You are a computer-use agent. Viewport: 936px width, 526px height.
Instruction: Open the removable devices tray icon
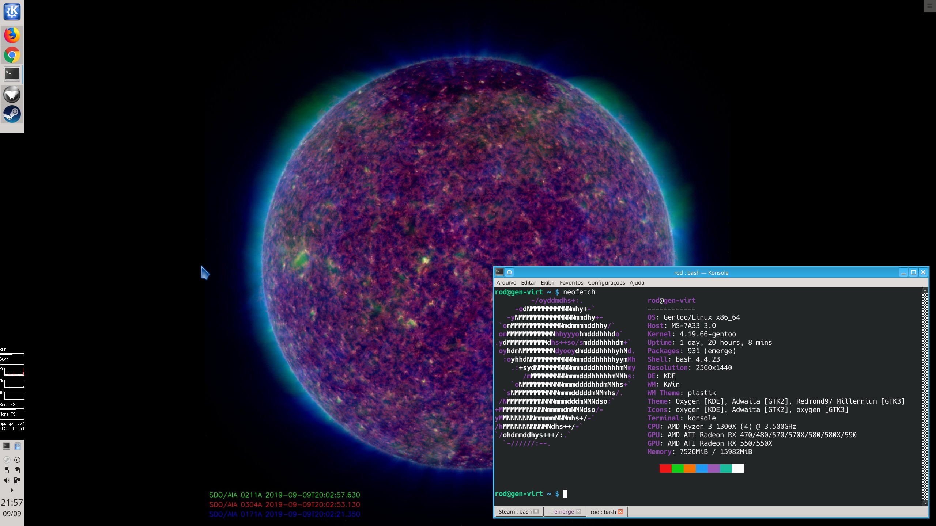7,470
